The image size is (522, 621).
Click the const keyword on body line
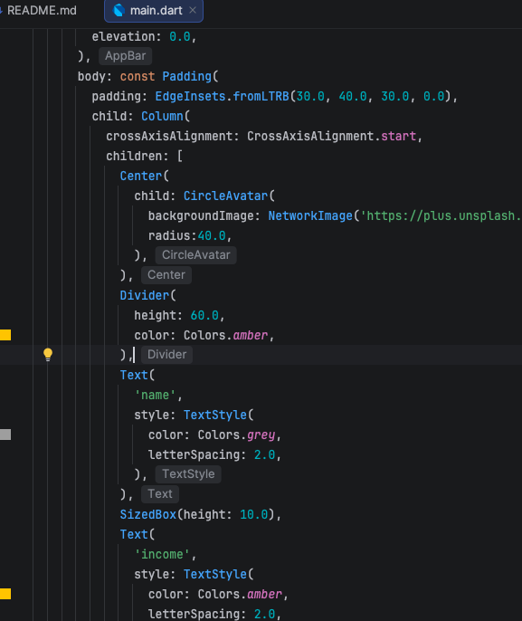click(138, 76)
